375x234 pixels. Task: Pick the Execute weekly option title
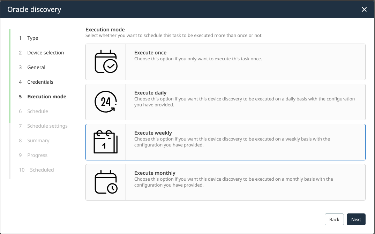(153, 133)
